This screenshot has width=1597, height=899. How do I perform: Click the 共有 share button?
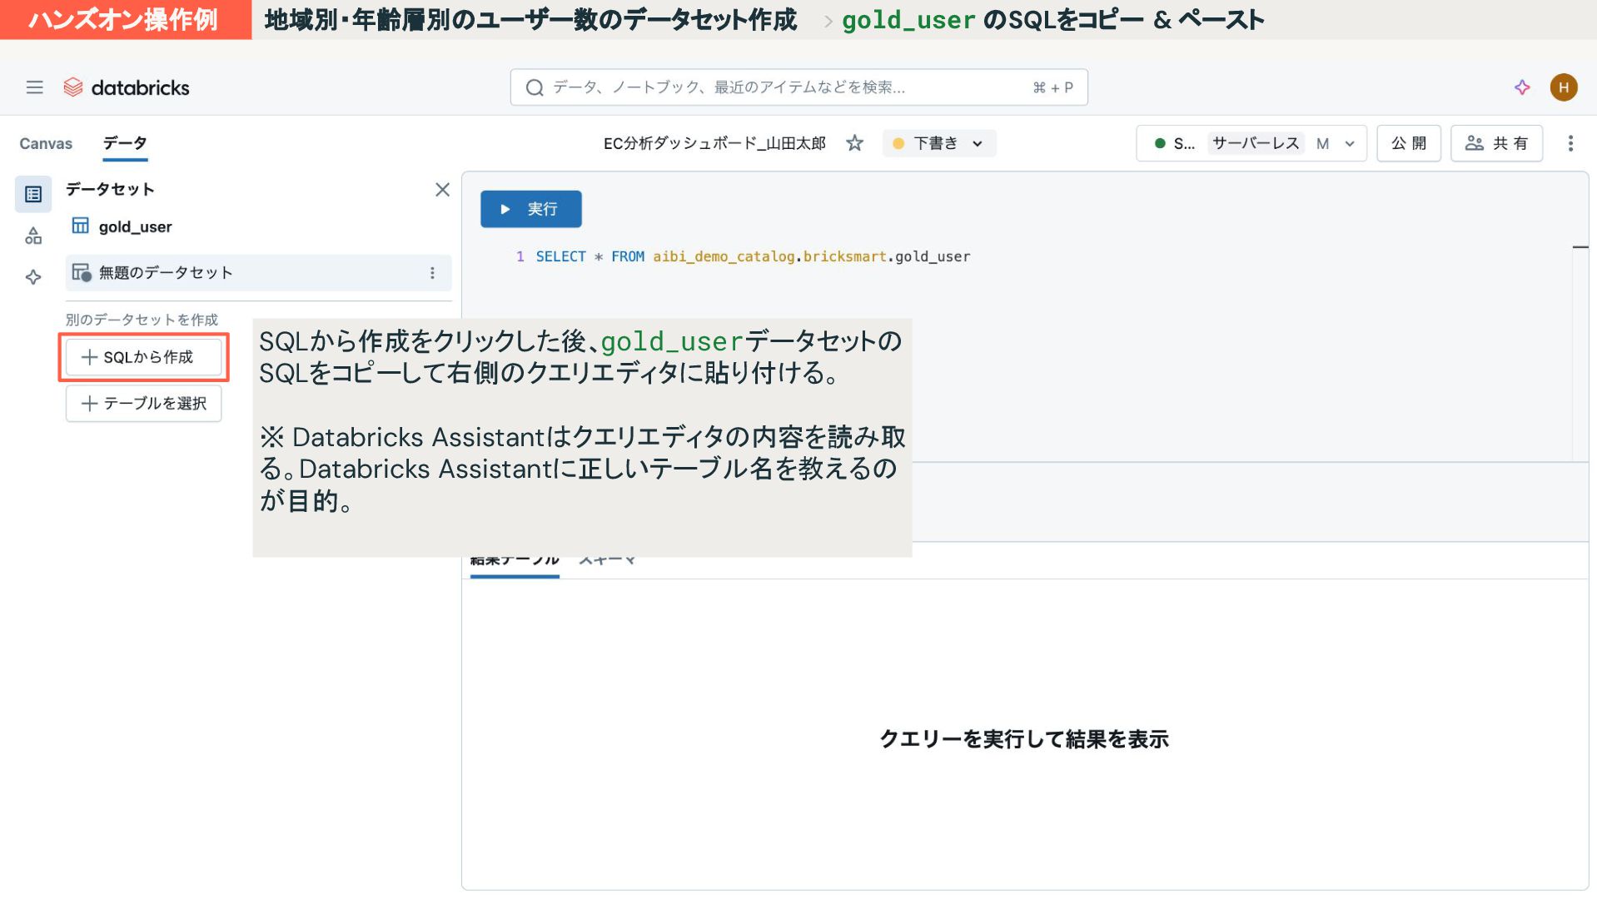1496,143
